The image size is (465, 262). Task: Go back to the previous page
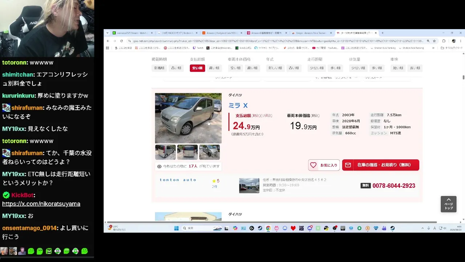pos(108,41)
